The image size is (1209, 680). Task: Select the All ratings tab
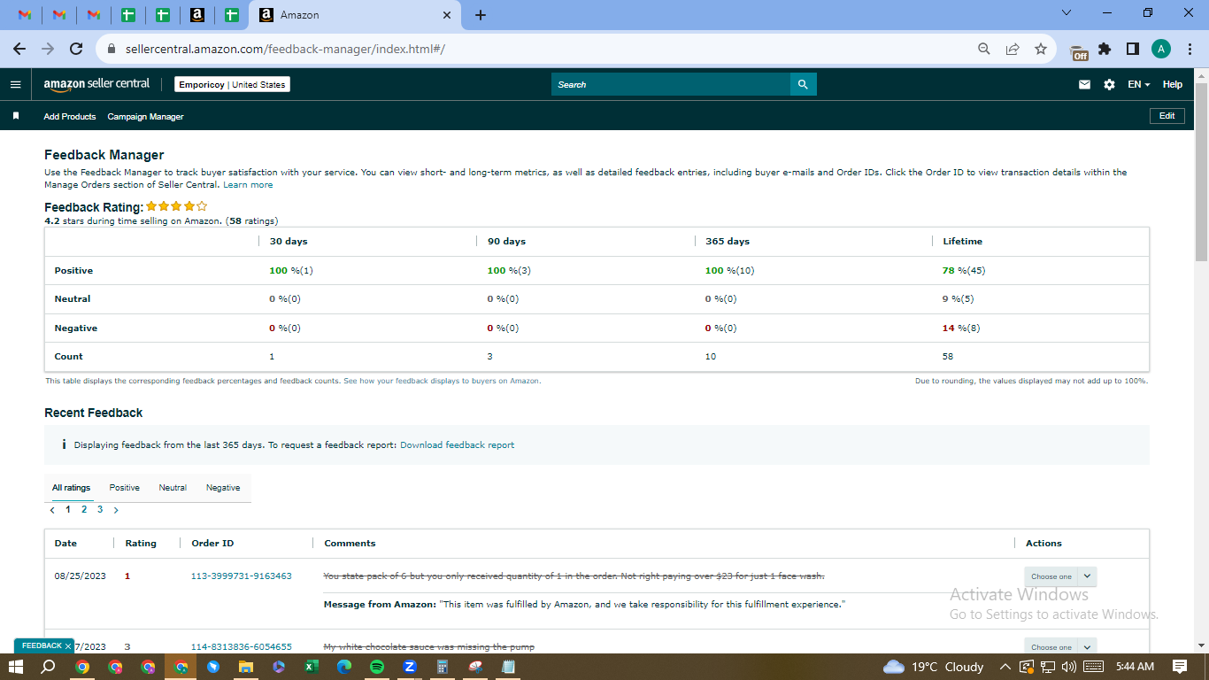point(71,488)
